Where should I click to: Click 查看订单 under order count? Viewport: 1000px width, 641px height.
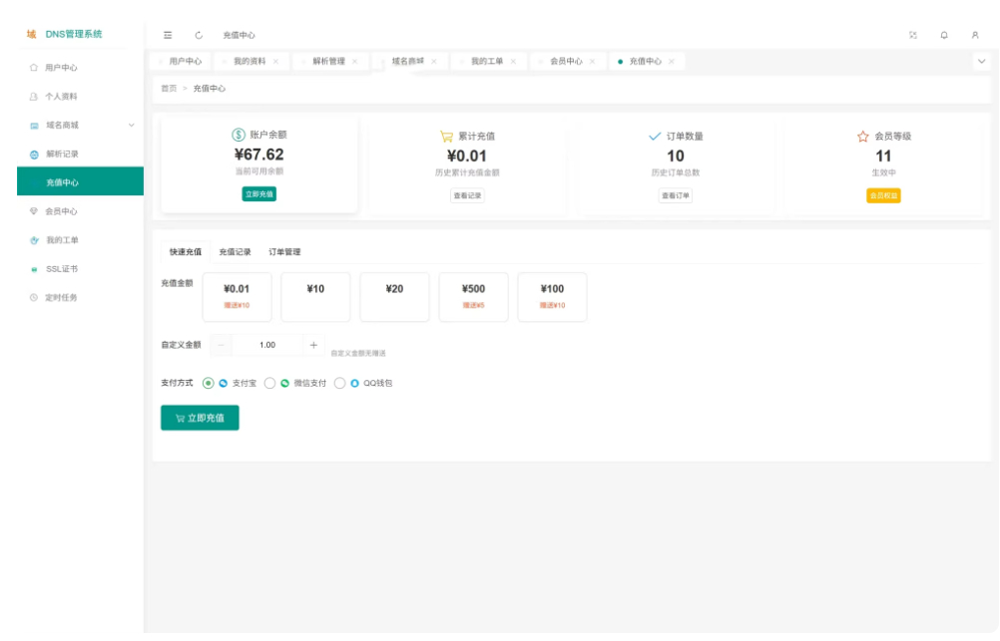tap(674, 195)
